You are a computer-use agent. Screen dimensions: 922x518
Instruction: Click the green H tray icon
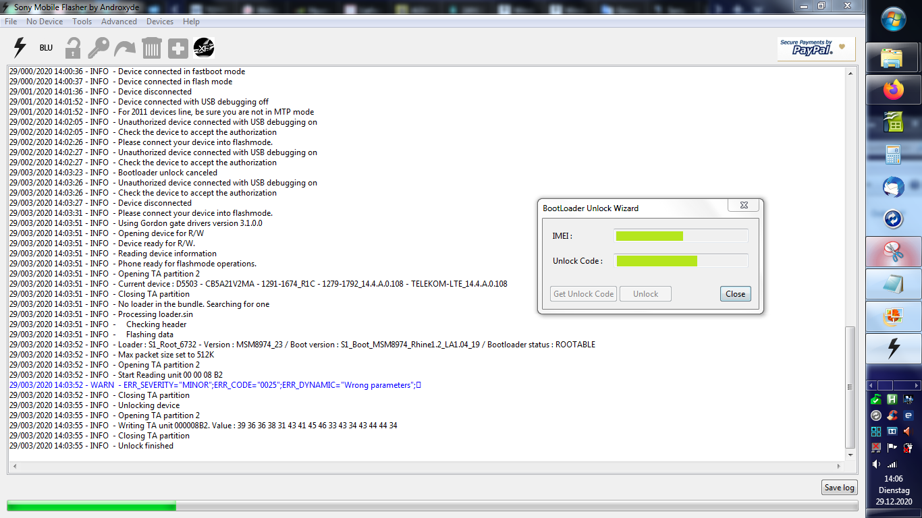(x=892, y=399)
